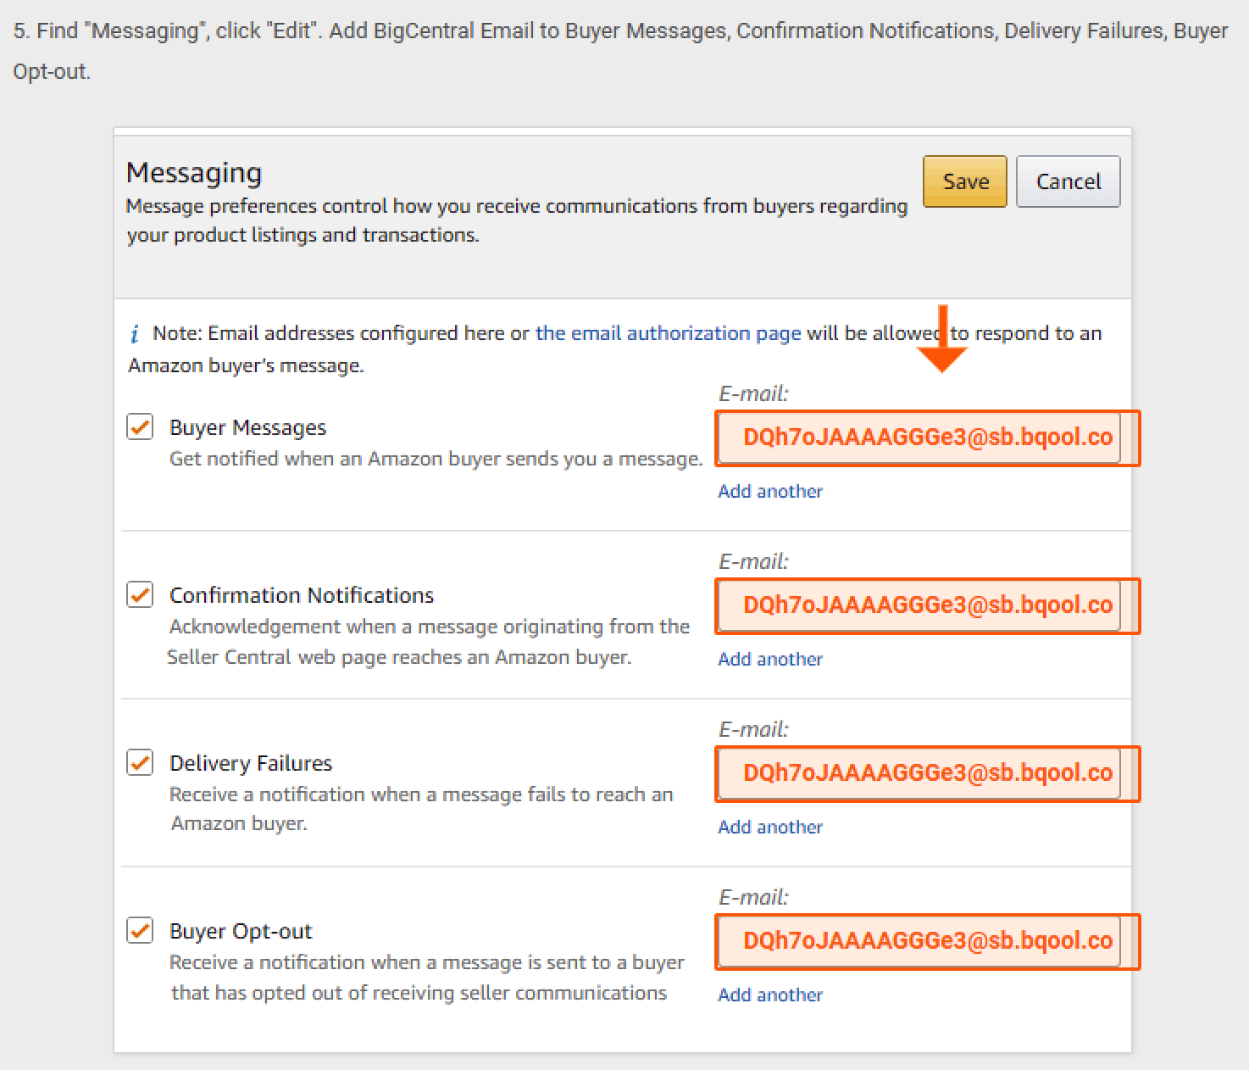
Task: Click the Save button in Messaging
Action: click(x=965, y=181)
